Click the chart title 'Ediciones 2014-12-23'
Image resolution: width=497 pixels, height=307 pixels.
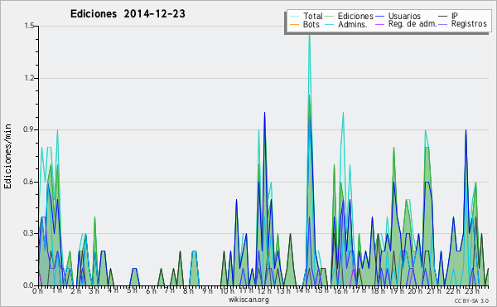(128, 14)
